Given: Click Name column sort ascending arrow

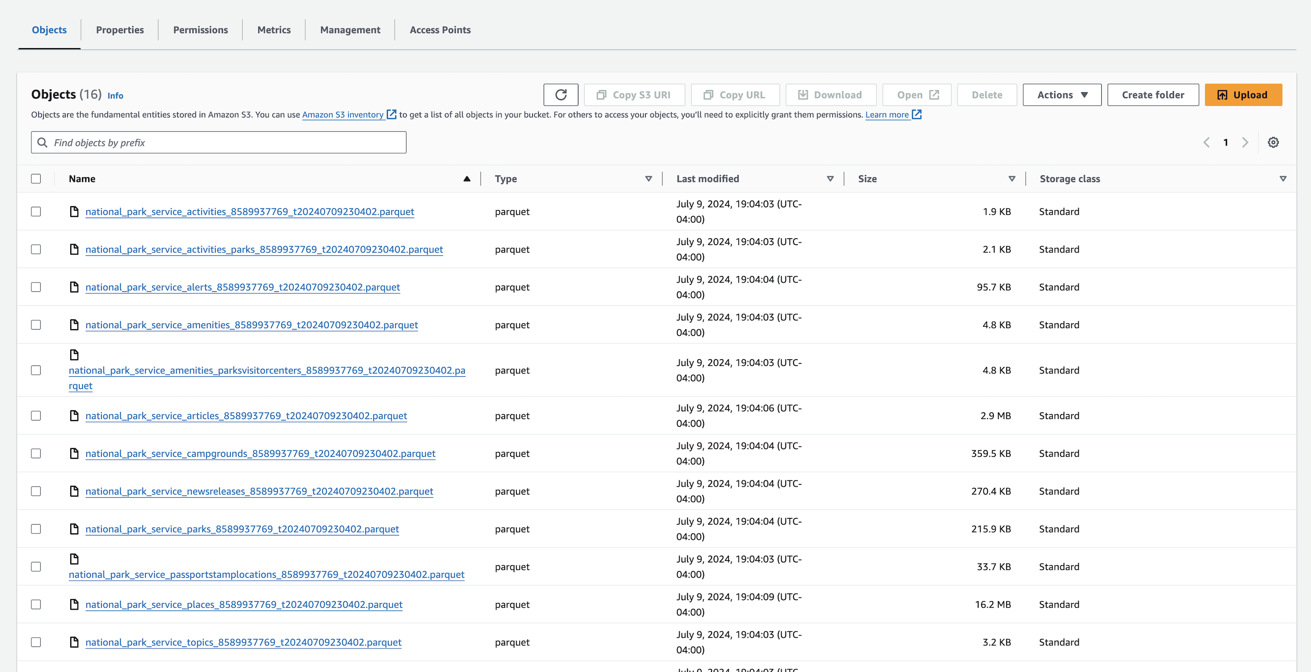Looking at the screenshot, I should point(466,179).
